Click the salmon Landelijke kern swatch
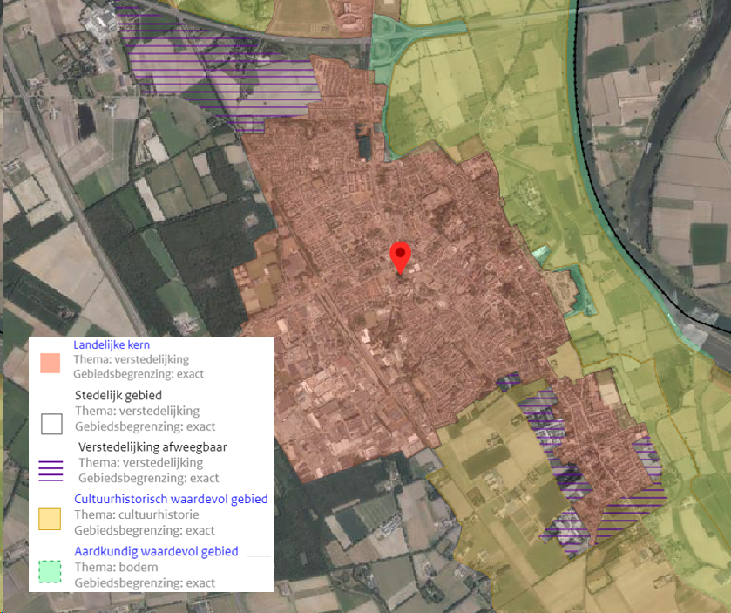The height and width of the screenshot is (613, 731). click(50, 363)
